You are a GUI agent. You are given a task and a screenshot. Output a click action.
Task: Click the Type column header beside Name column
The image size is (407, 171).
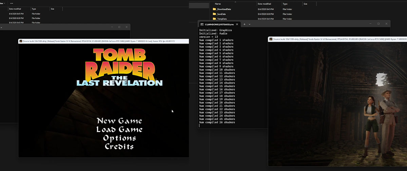coord(285,4)
